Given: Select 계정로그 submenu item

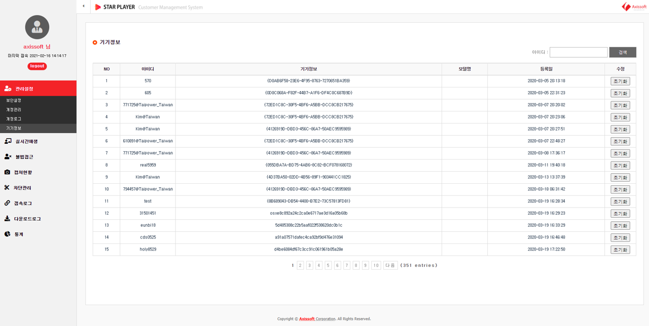Looking at the screenshot, I should coord(14,119).
